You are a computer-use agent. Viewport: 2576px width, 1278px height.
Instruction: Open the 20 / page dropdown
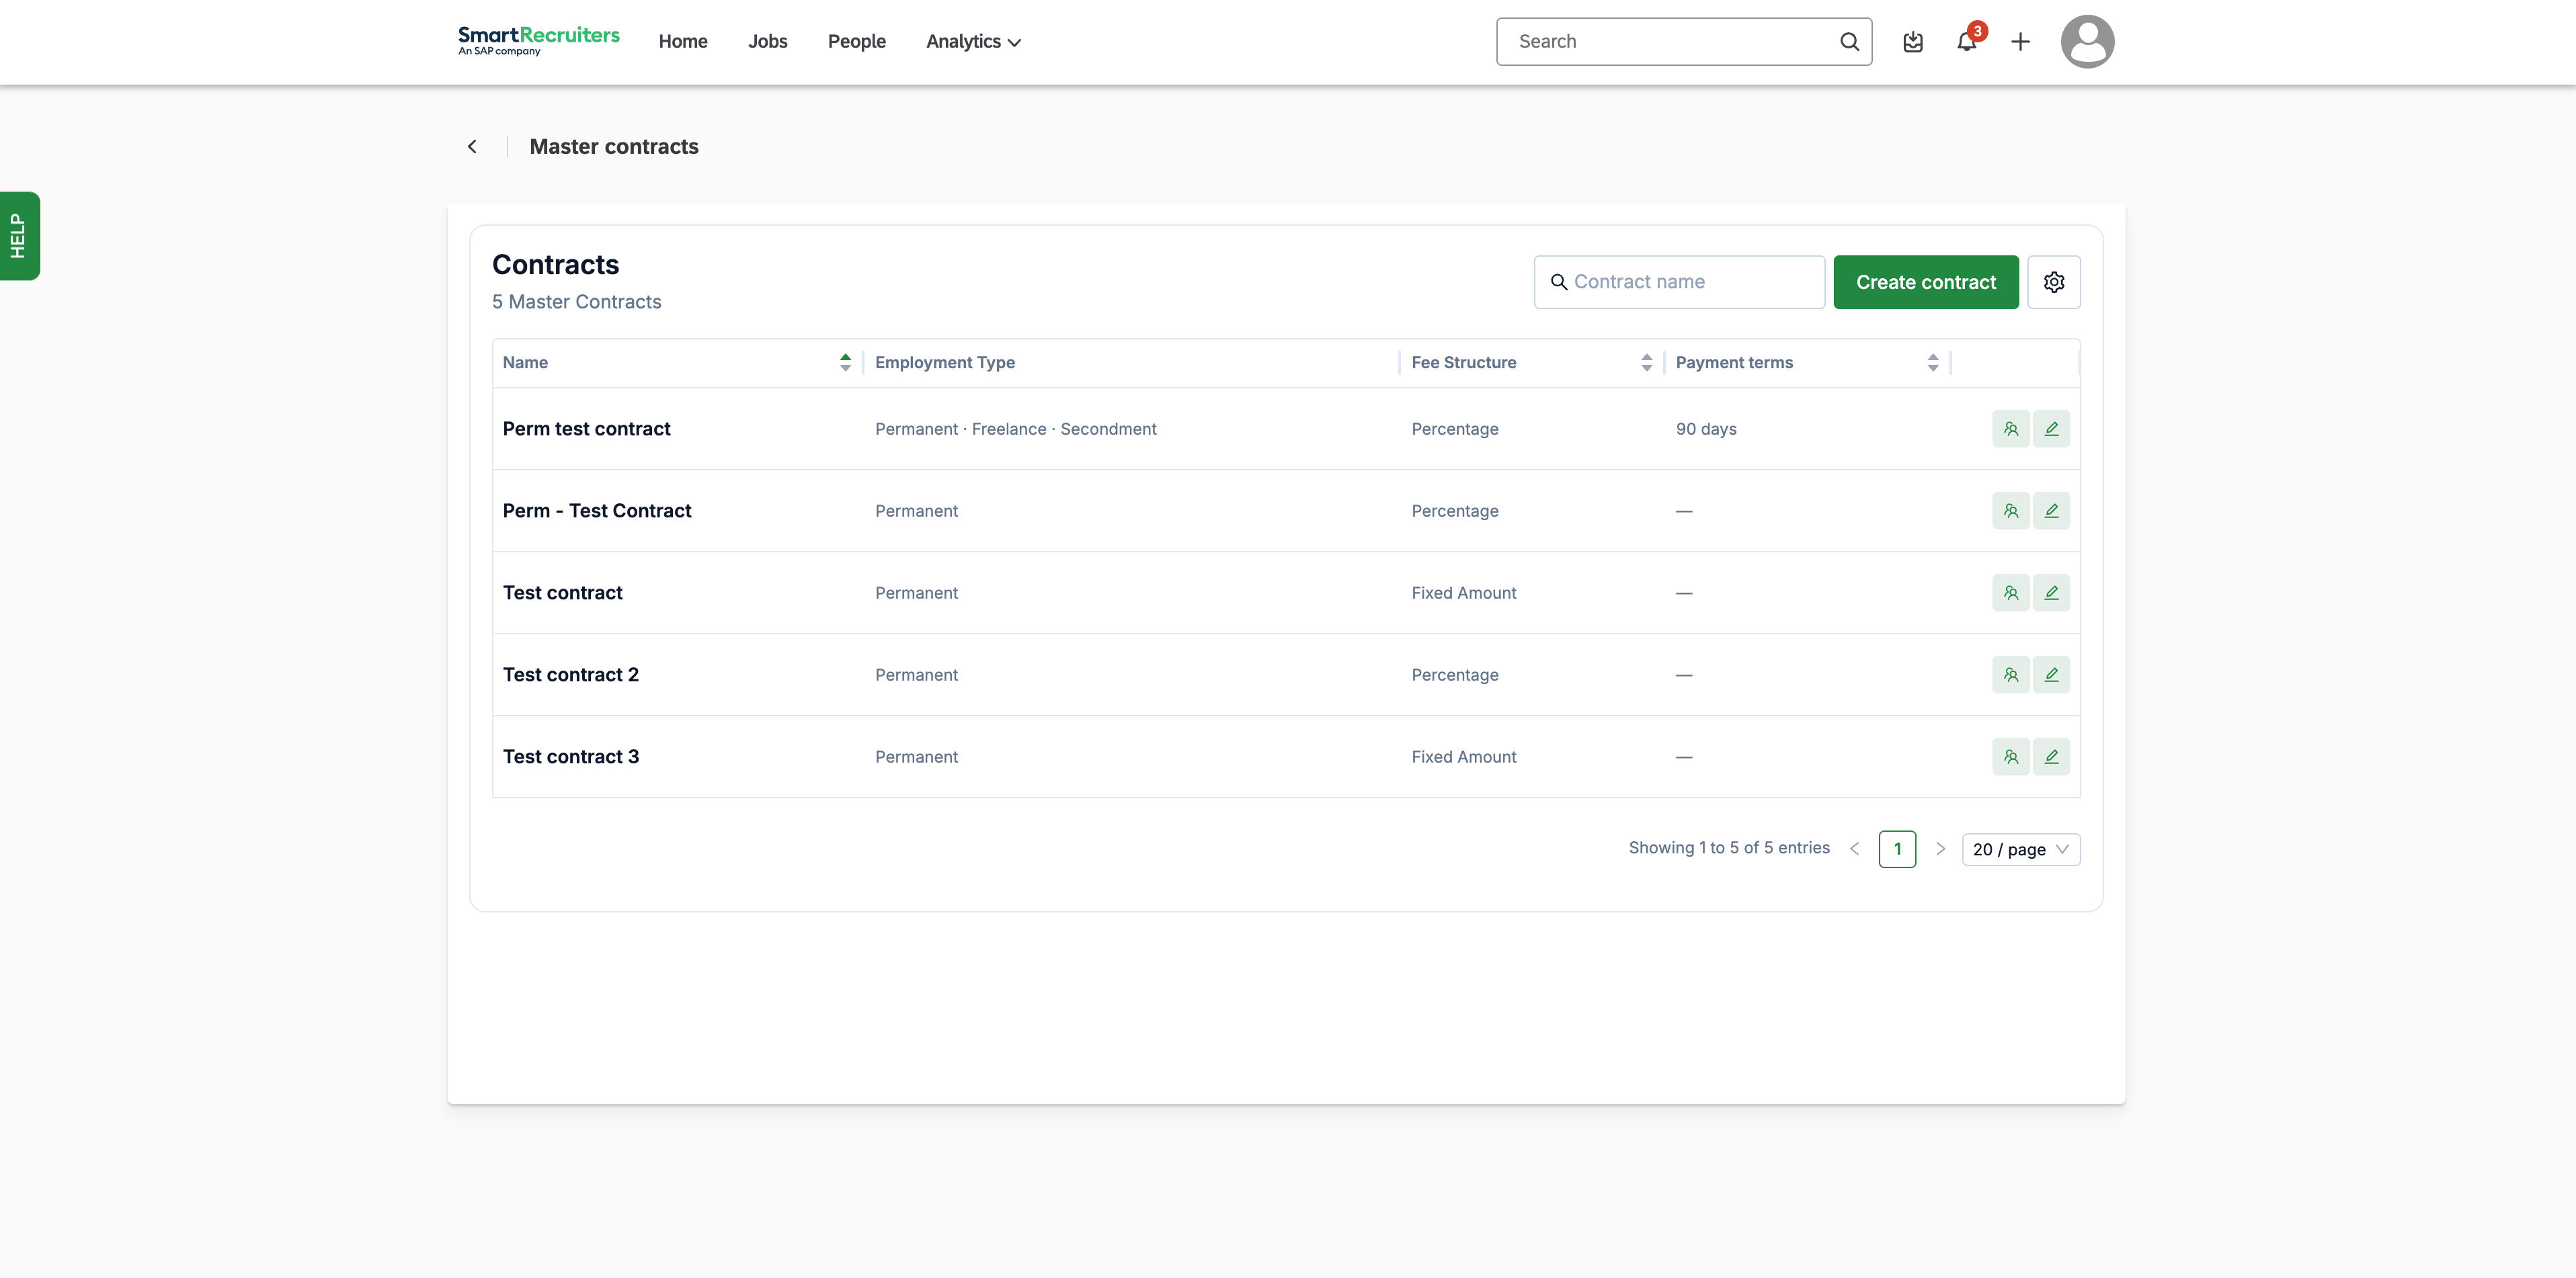tap(2020, 849)
